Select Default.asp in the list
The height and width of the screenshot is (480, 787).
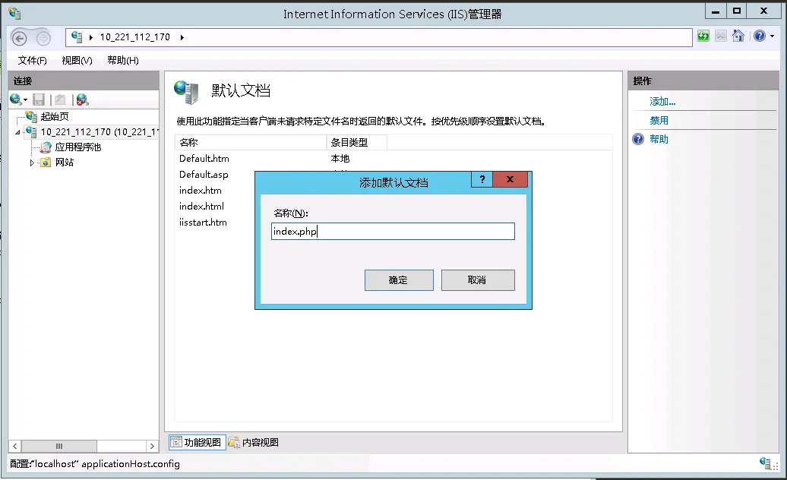point(204,175)
